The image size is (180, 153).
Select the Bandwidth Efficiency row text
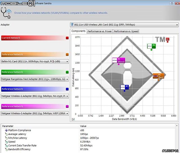click(19, 149)
